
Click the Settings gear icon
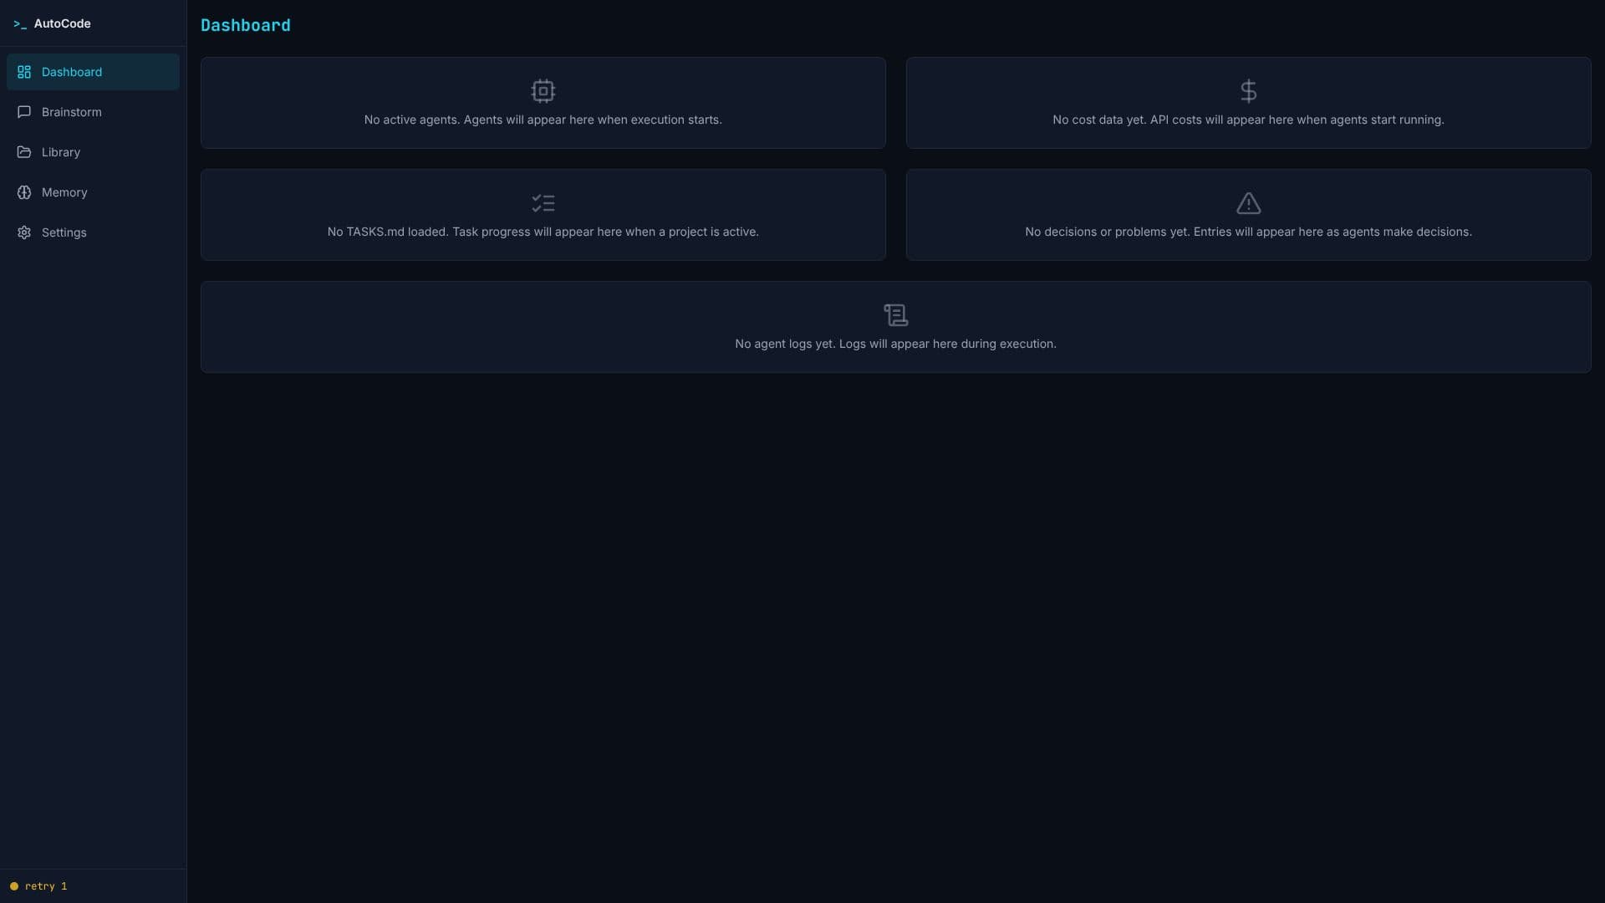click(24, 232)
